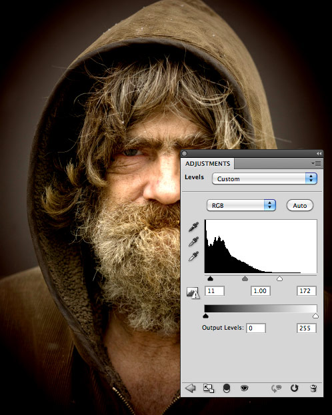Delete this adjustment layer with trash icon

pos(313,388)
